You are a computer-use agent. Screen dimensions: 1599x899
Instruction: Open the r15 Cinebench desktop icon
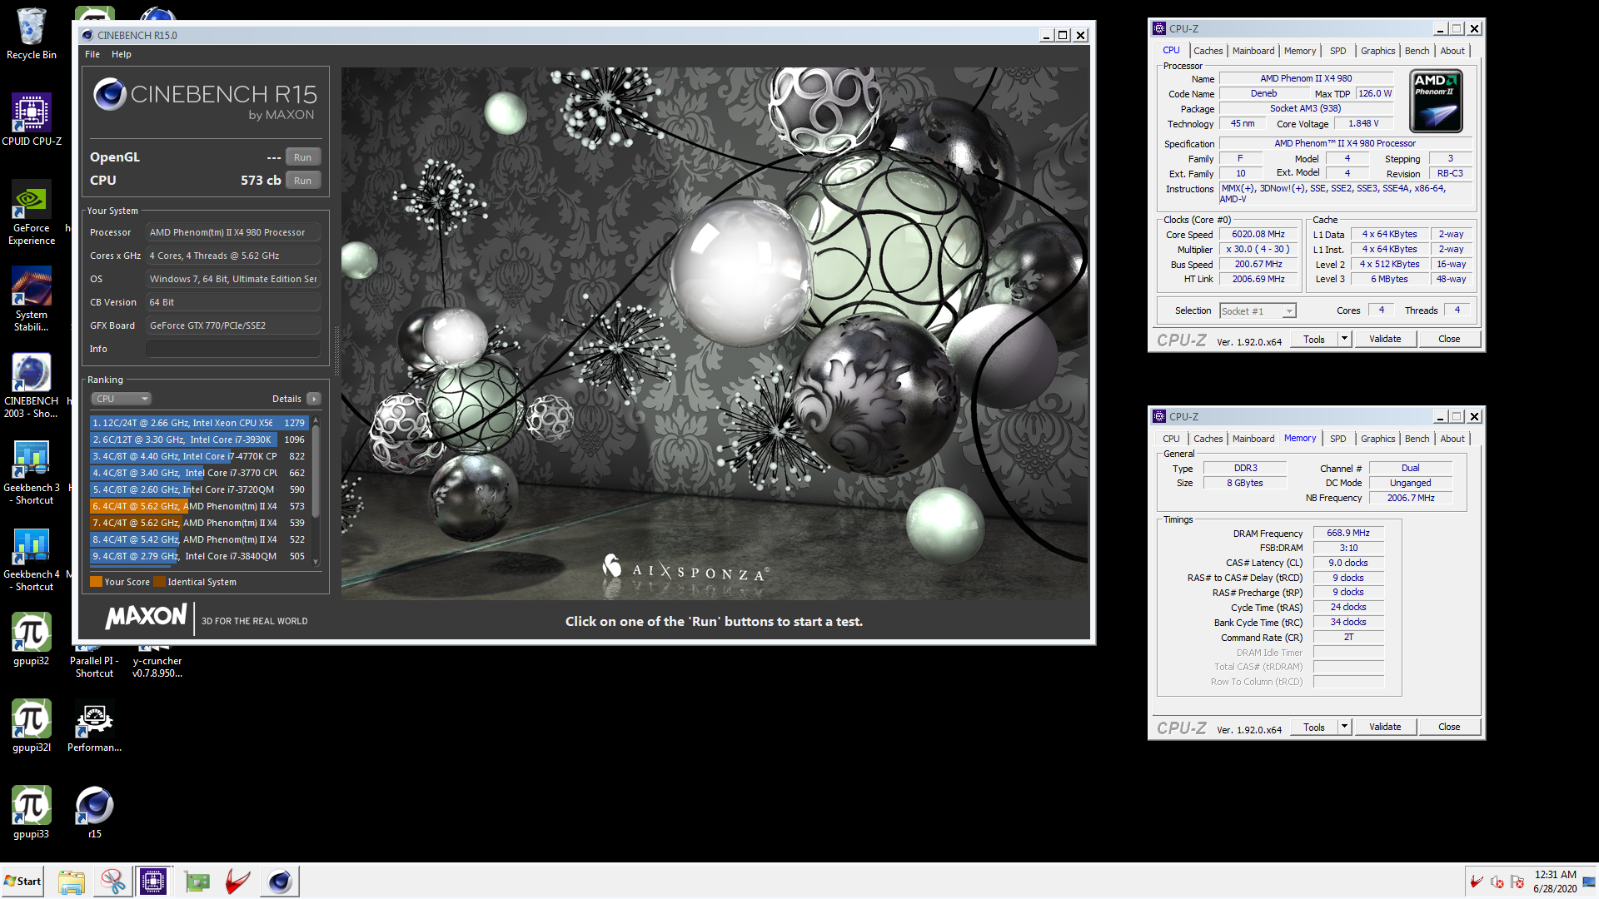(94, 812)
